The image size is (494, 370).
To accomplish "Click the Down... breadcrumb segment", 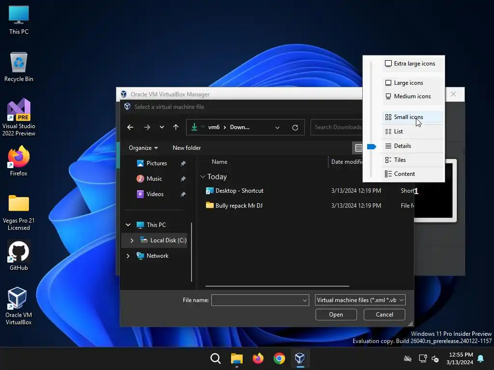I will pos(239,127).
